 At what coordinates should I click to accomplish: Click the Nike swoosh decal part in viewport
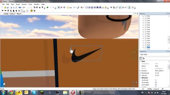(x=87, y=54)
